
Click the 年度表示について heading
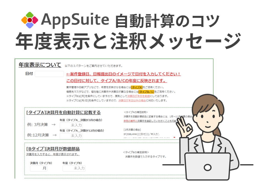point(39,65)
